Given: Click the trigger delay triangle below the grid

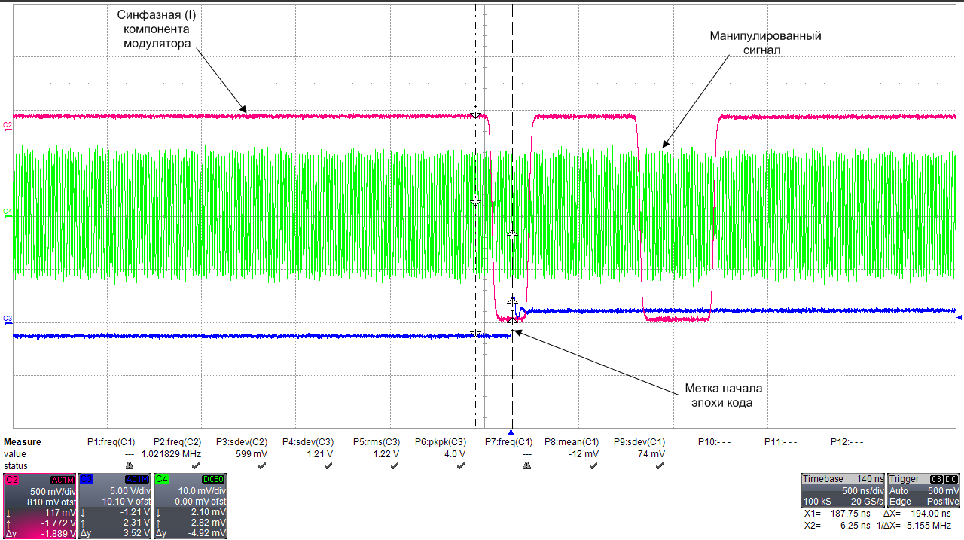Looking at the screenshot, I should tap(511, 432).
